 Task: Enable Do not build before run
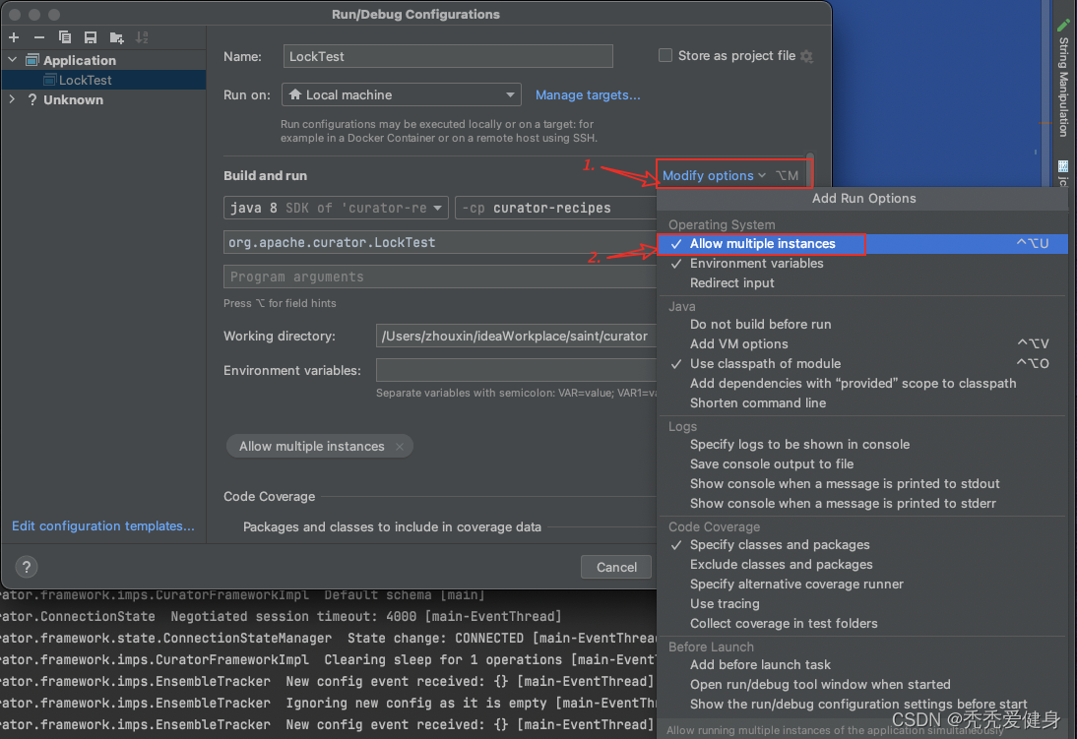(862, 324)
